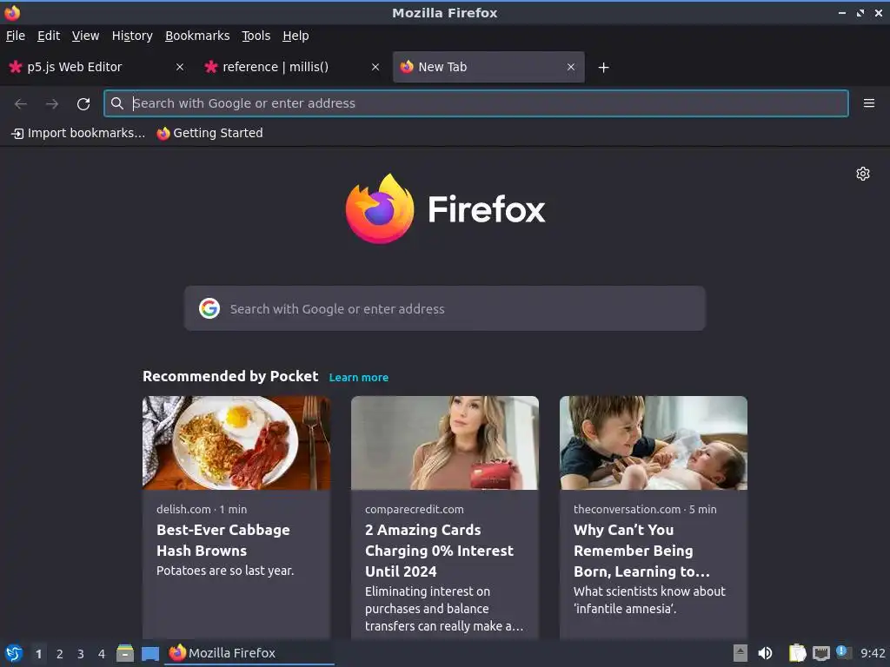Reload the current page
890x667 pixels.
point(83,103)
